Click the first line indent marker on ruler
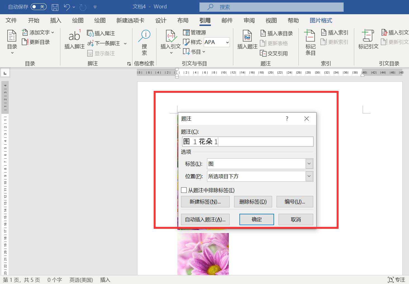 177,70
